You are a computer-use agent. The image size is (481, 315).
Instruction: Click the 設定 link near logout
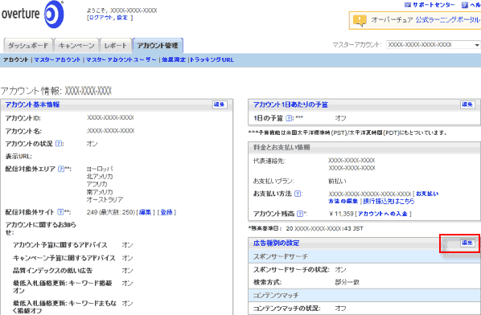click(x=122, y=18)
